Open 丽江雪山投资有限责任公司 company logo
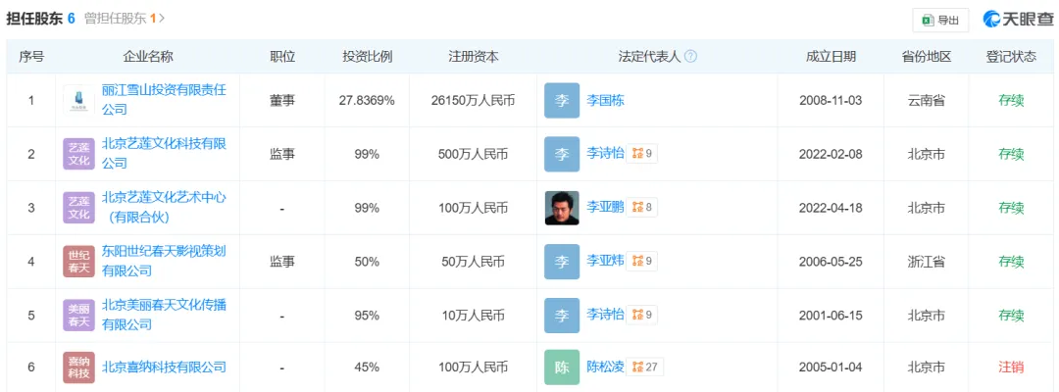Screen dimensions: 1059x392 tap(79, 100)
